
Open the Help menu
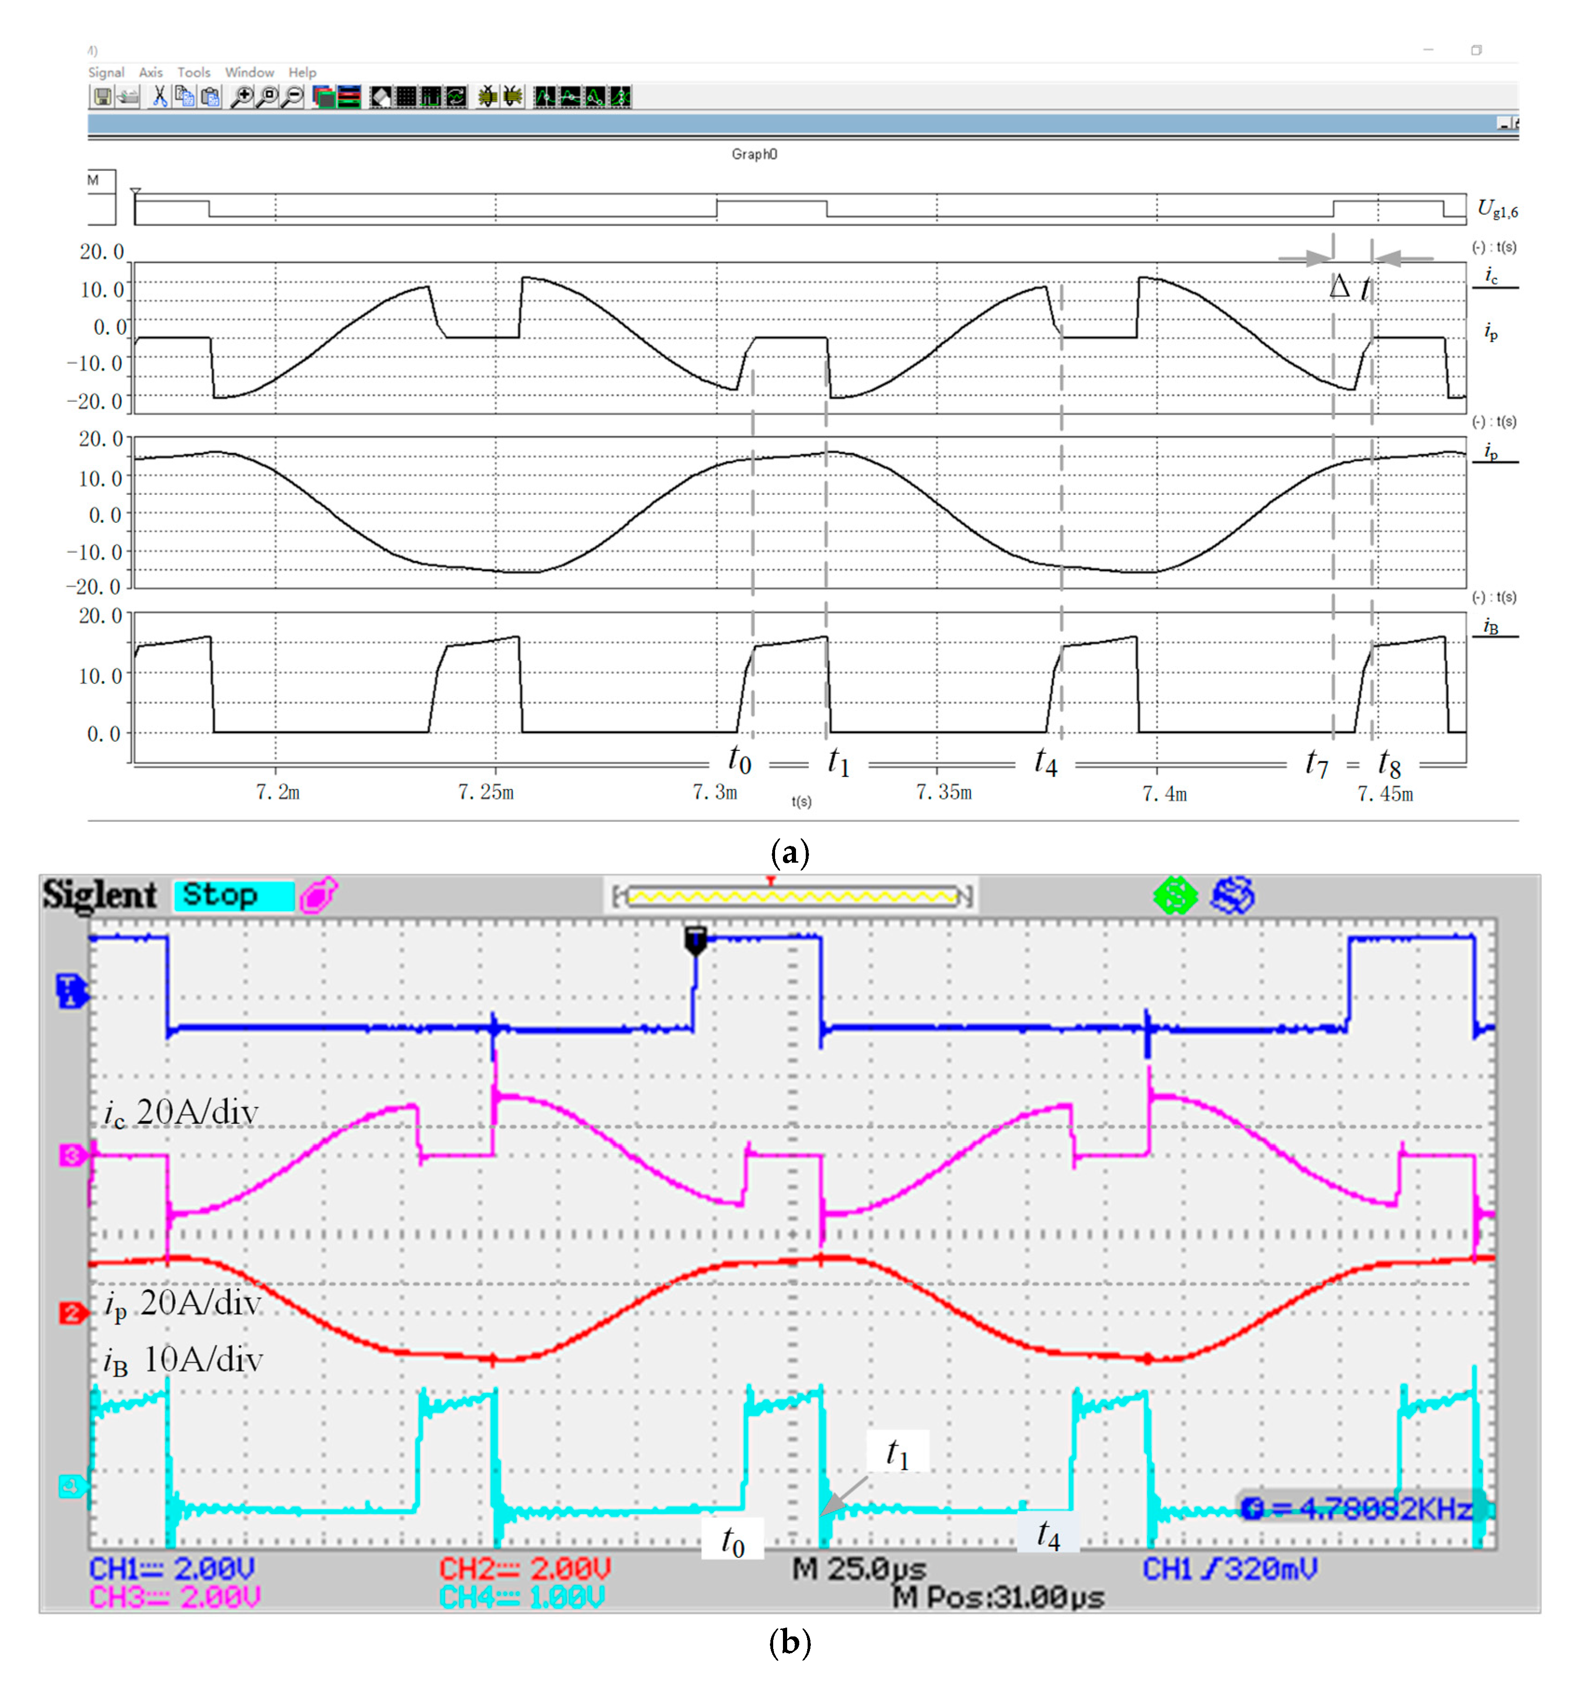pyautogui.click(x=302, y=73)
